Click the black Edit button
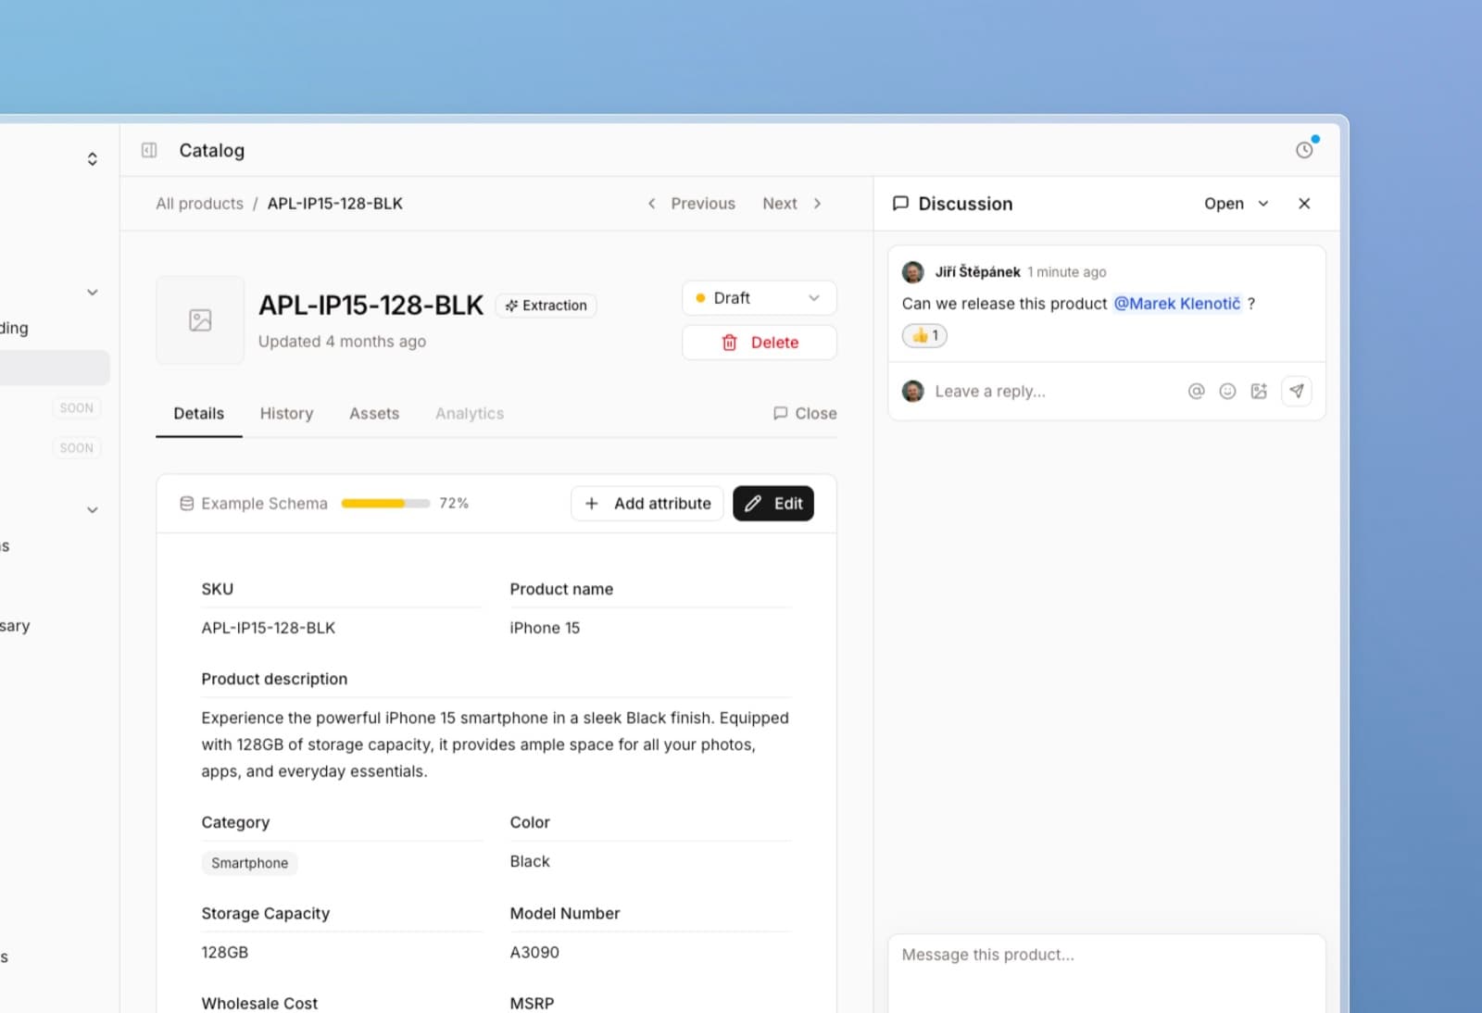This screenshot has width=1482, height=1013. click(x=773, y=504)
